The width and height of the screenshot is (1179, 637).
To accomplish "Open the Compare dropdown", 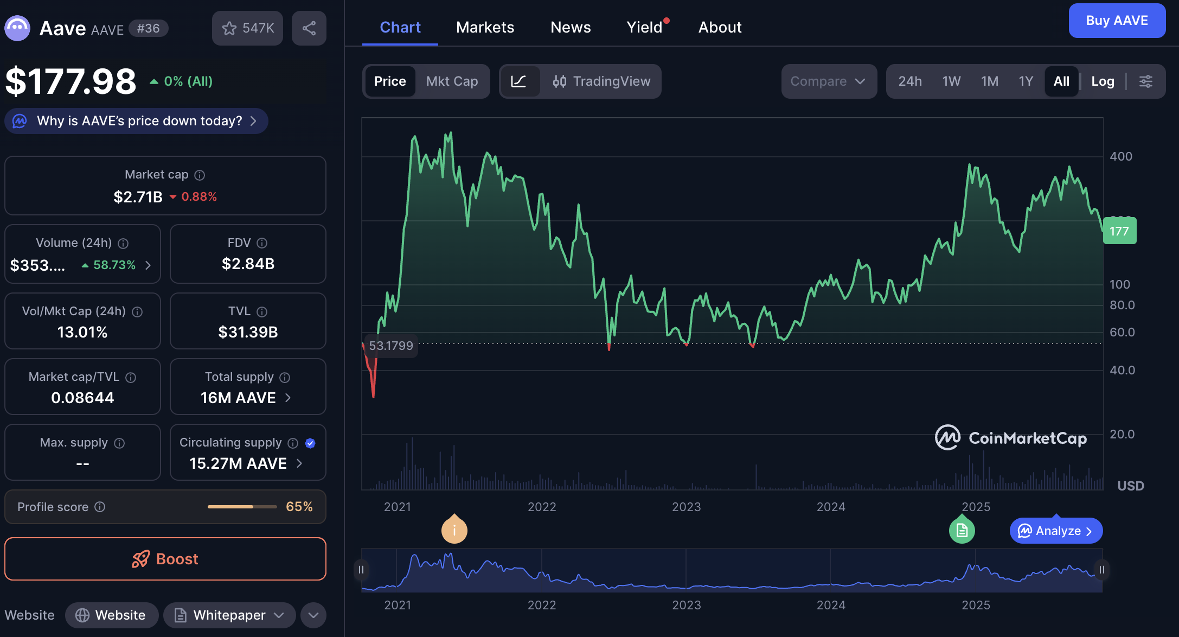I will [828, 81].
